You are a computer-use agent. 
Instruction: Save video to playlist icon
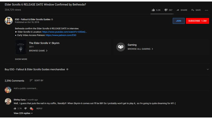193,10
